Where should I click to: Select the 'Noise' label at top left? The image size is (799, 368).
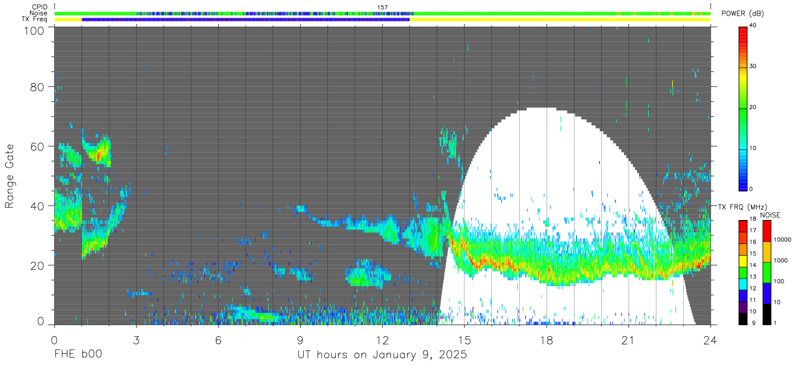click(39, 13)
